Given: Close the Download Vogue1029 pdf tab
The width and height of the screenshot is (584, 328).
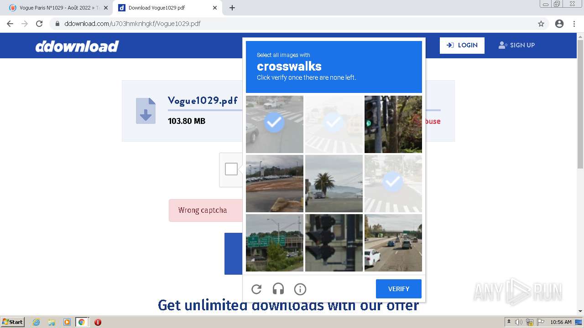Looking at the screenshot, I should 215,8.
